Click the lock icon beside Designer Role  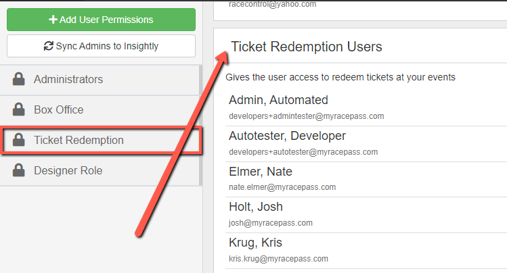[x=19, y=170]
